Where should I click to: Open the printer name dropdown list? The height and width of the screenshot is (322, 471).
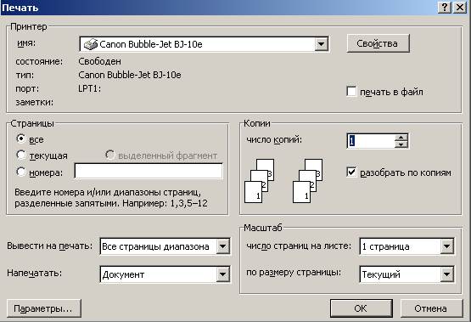click(x=321, y=44)
